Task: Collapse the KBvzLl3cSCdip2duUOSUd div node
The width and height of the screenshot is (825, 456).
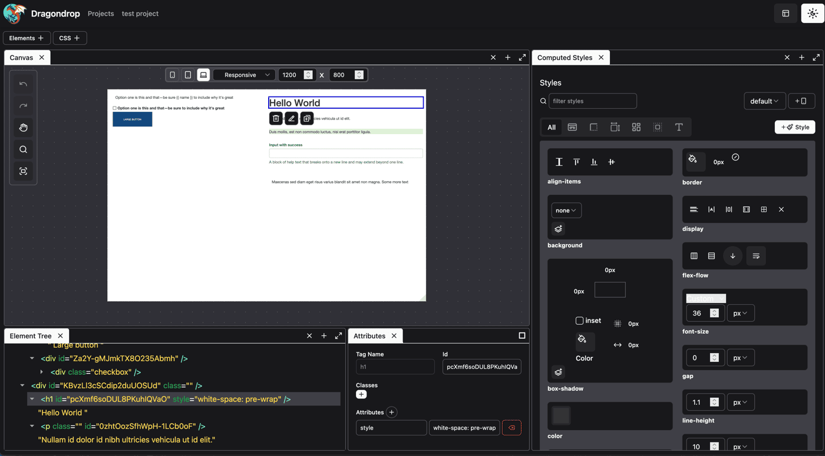Action: point(22,385)
